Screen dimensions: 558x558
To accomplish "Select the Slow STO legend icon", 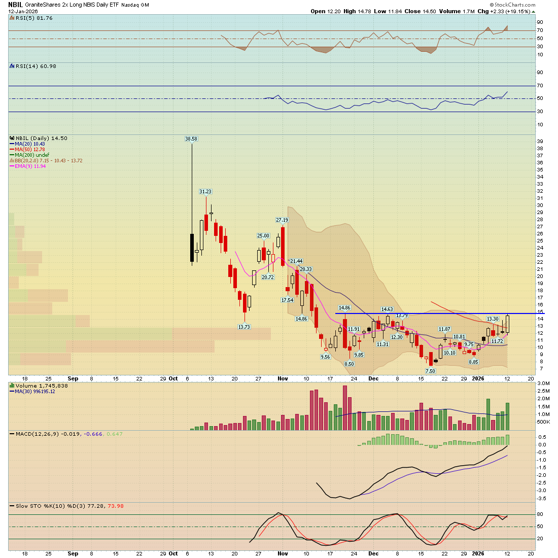I will (x=11, y=506).
